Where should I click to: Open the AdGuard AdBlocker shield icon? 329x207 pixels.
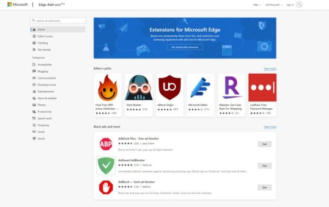tap(106, 166)
